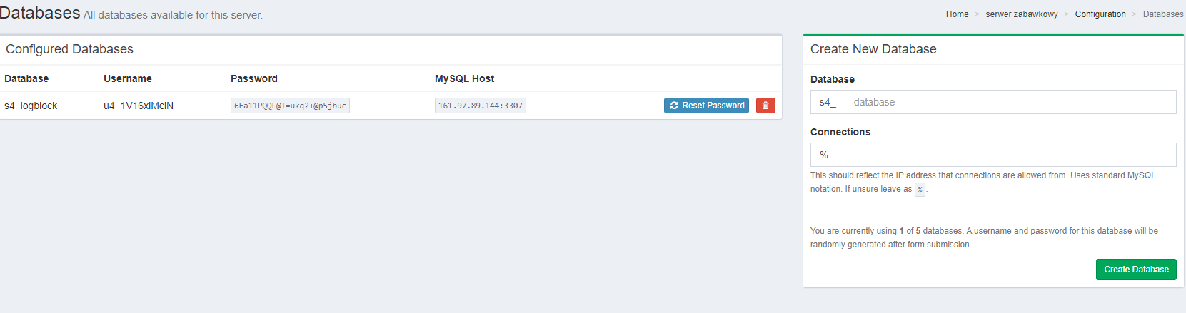This screenshot has height=313, width=1186.
Task: Click the MySQL host address 161.97.89.144:3307
Action: (x=480, y=106)
